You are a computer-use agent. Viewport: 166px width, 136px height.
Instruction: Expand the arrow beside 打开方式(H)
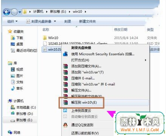(145, 60)
